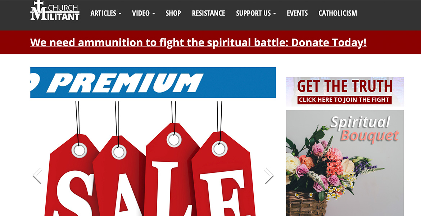Open the Events page

(297, 13)
